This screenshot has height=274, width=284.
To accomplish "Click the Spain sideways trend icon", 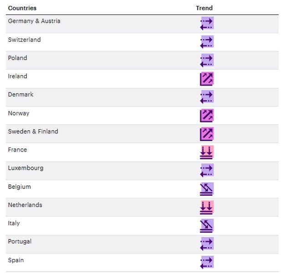I will (207, 262).
